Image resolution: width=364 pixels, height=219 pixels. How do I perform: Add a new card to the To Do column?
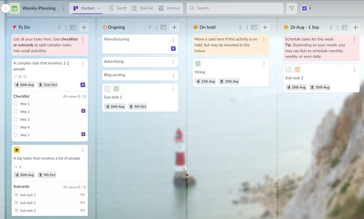[84, 27]
